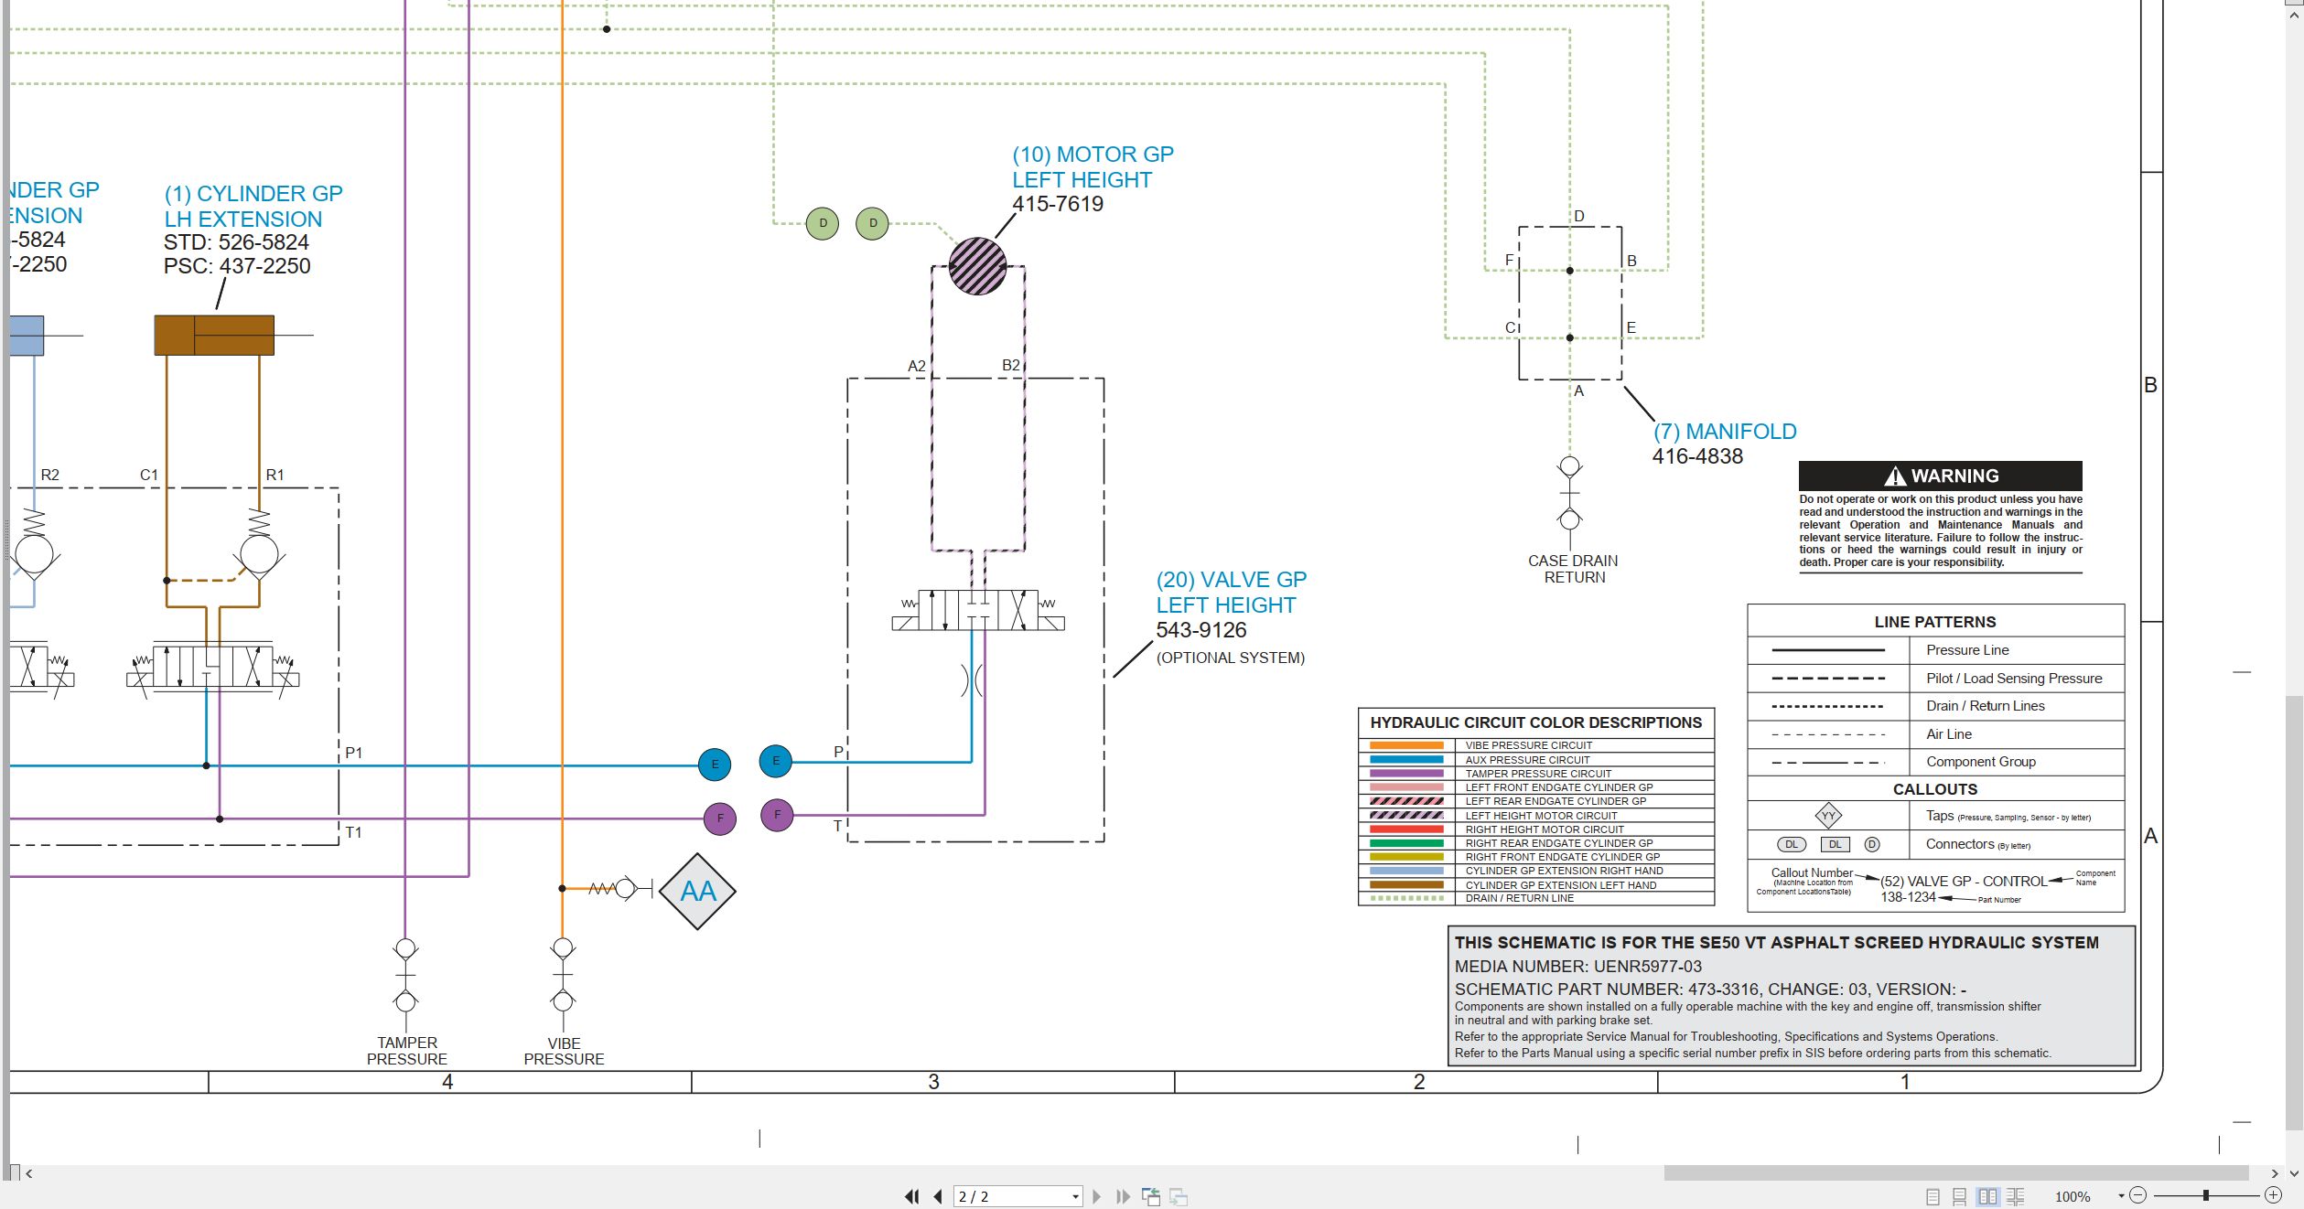
Task: Click the previous view navigation icon
Action: [x=1151, y=1196]
